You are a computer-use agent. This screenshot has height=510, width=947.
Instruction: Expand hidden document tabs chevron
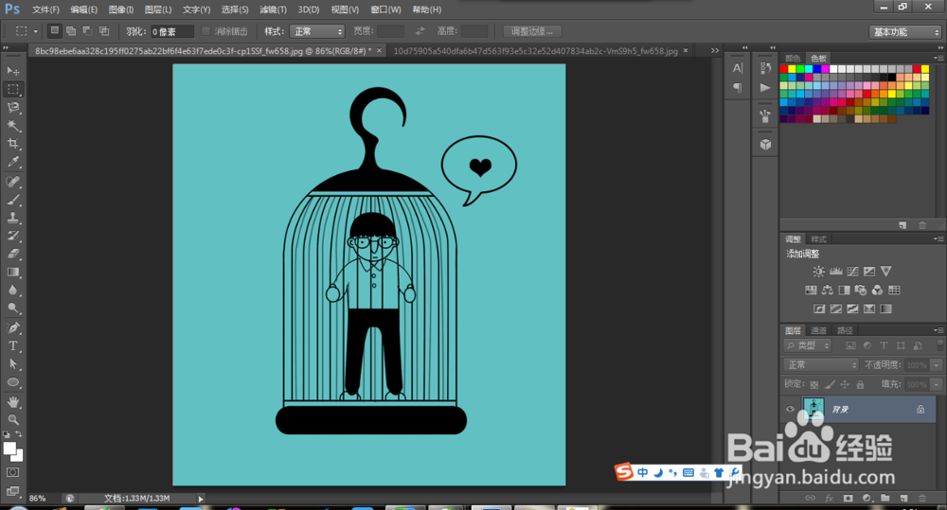coord(715,51)
